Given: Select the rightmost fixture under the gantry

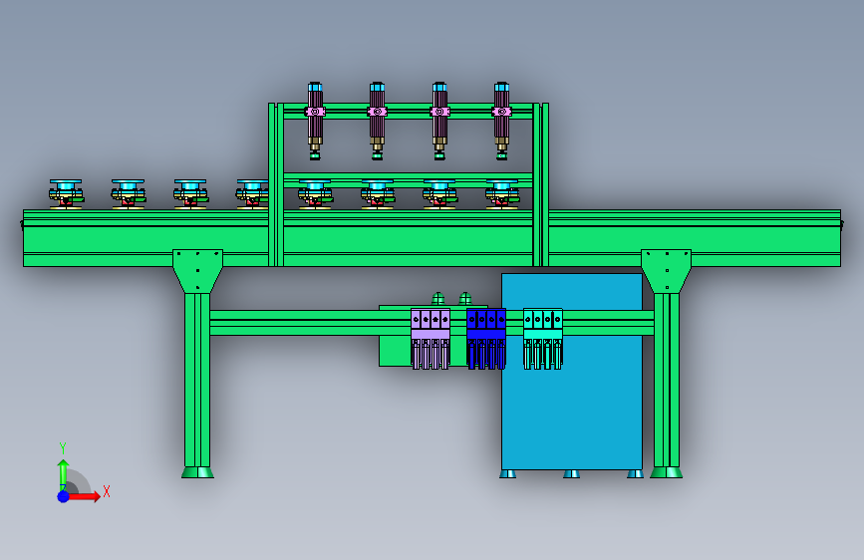Looking at the screenshot, I should point(502,194).
